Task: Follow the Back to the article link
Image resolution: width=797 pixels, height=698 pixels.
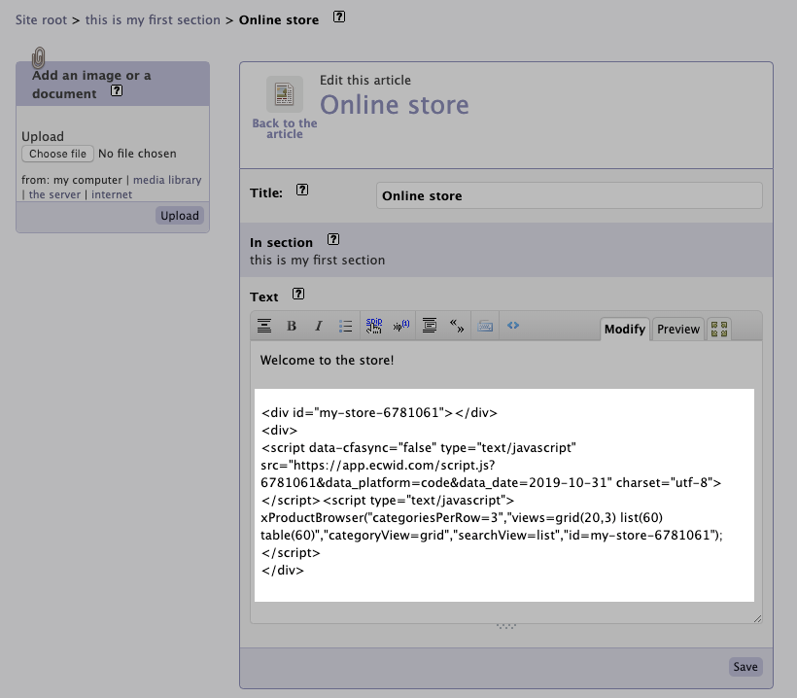Action: pos(285,128)
